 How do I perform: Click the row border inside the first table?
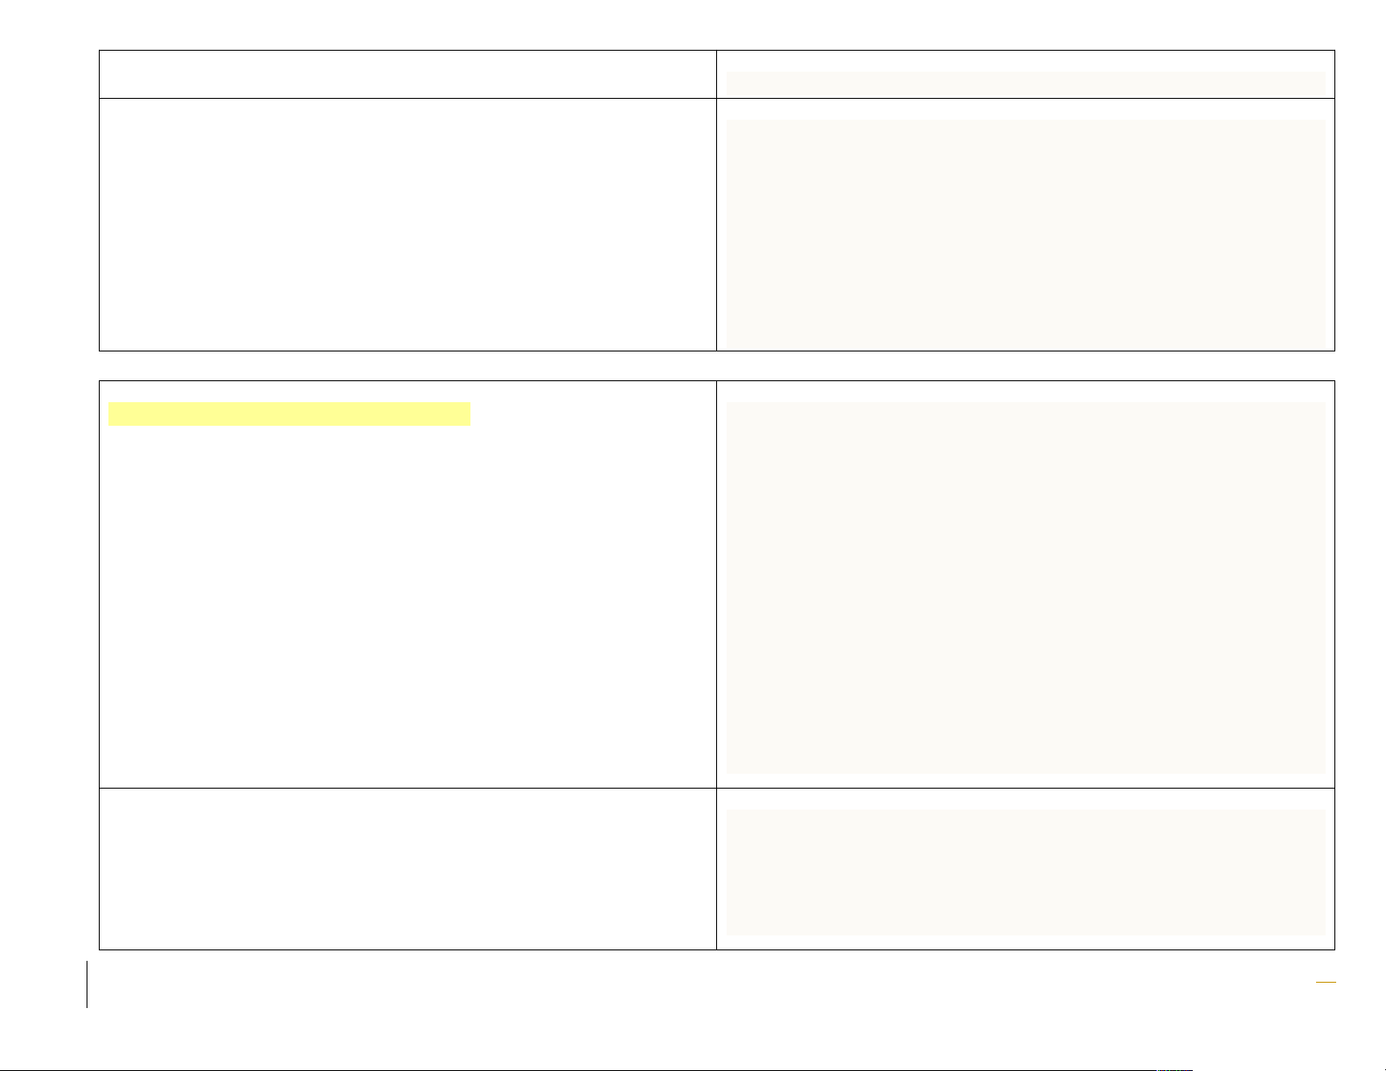[407, 98]
